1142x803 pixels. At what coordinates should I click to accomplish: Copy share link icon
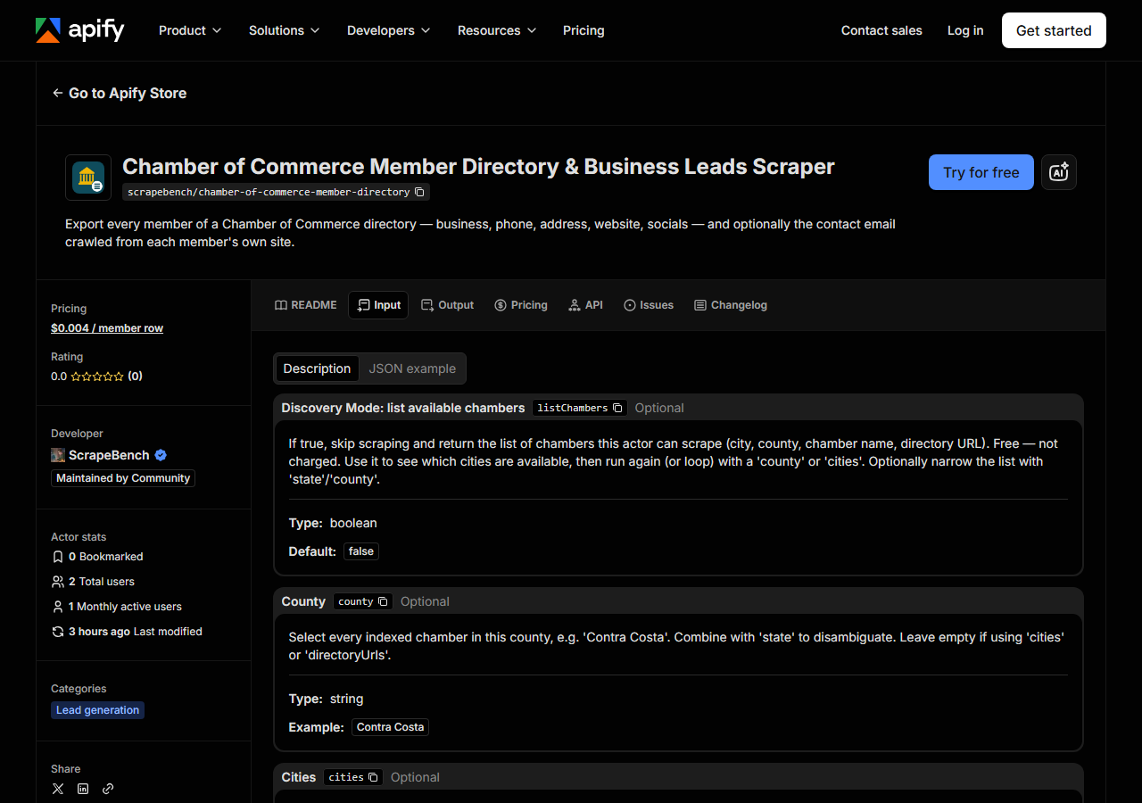click(108, 789)
